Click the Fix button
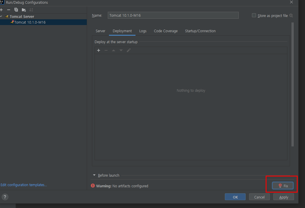Screen dimensions: 305x208 pos(283,186)
